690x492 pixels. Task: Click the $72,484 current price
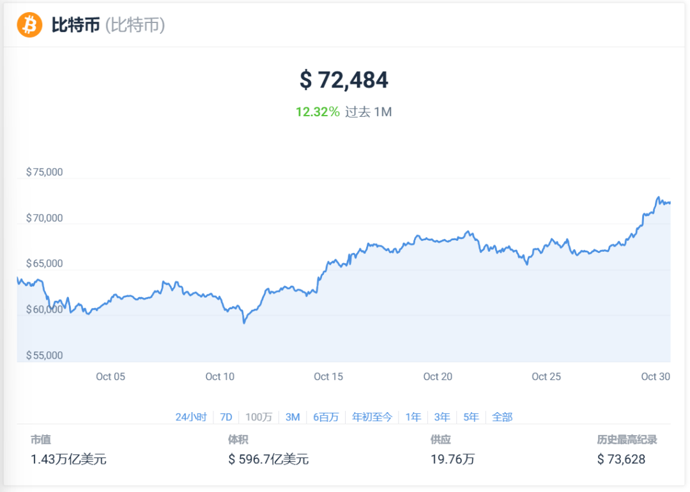pos(344,80)
